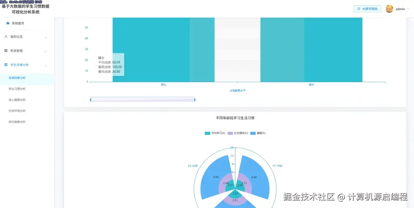Open the 大屏可视化 button

(x=367, y=9)
